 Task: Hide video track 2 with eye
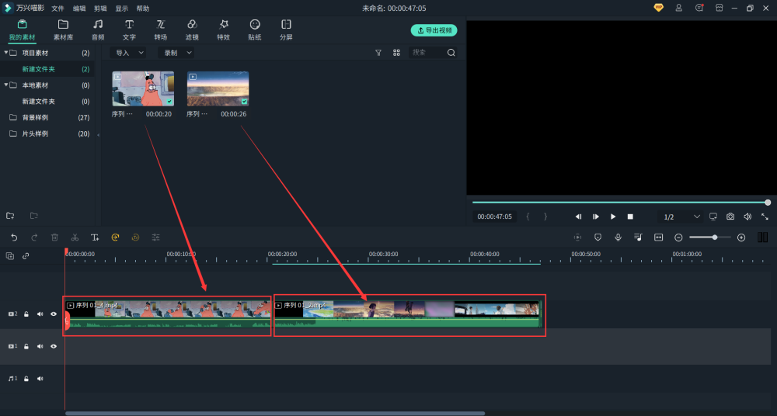pos(54,314)
